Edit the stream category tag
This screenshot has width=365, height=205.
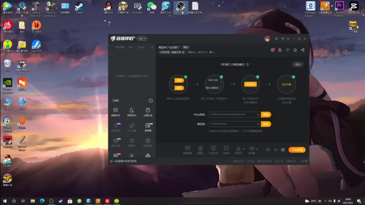(172, 52)
